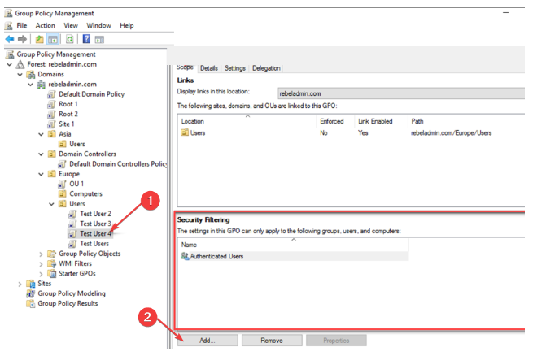Switch to the Delegation tab
533x356 pixels.
[x=266, y=68]
